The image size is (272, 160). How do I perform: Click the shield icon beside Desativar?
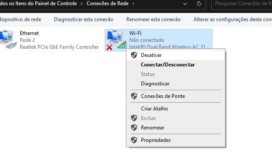point(134,55)
